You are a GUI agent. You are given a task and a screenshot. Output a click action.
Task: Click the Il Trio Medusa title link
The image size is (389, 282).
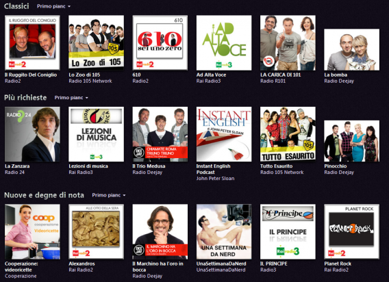click(149, 166)
